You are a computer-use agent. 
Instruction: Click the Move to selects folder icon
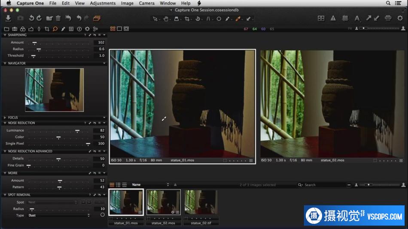[49, 18]
